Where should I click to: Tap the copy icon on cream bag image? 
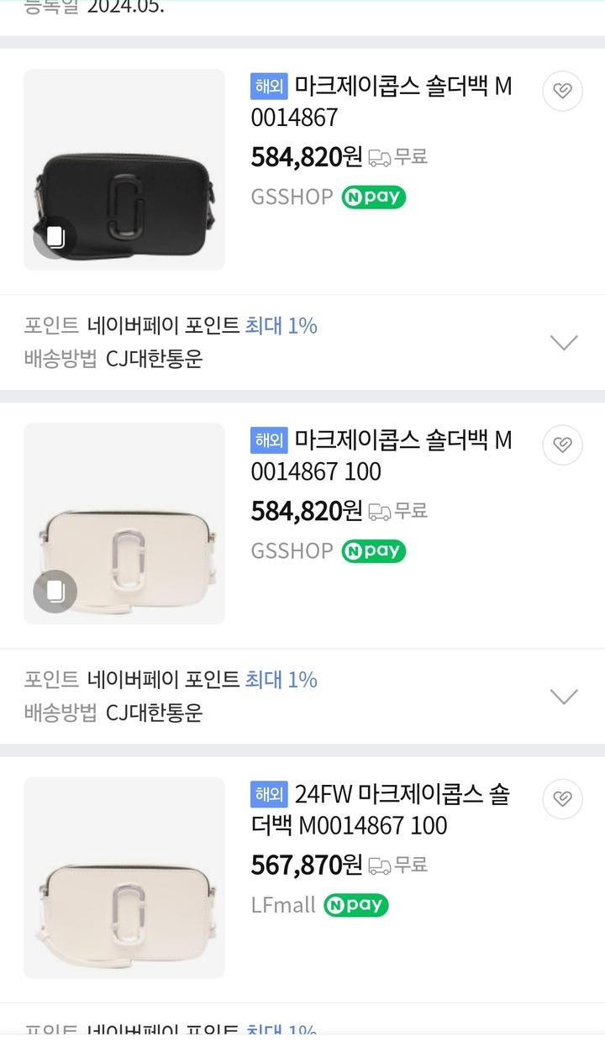tap(55, 591)
